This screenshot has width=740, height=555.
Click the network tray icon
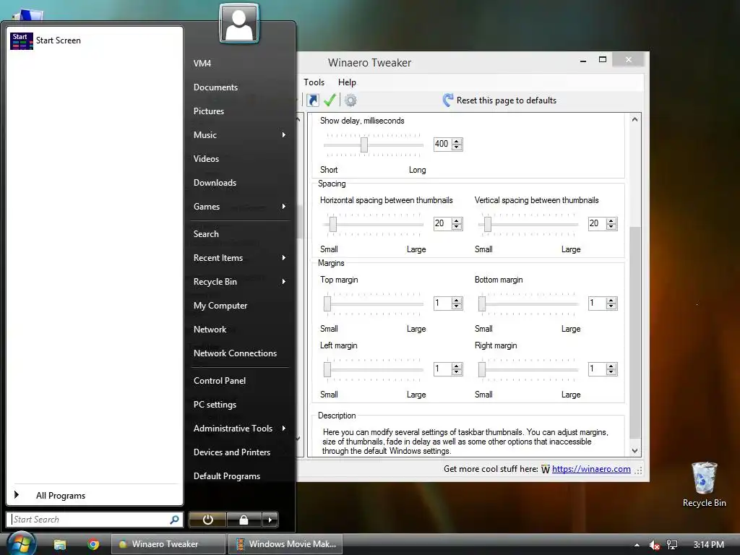coord(672,545)
